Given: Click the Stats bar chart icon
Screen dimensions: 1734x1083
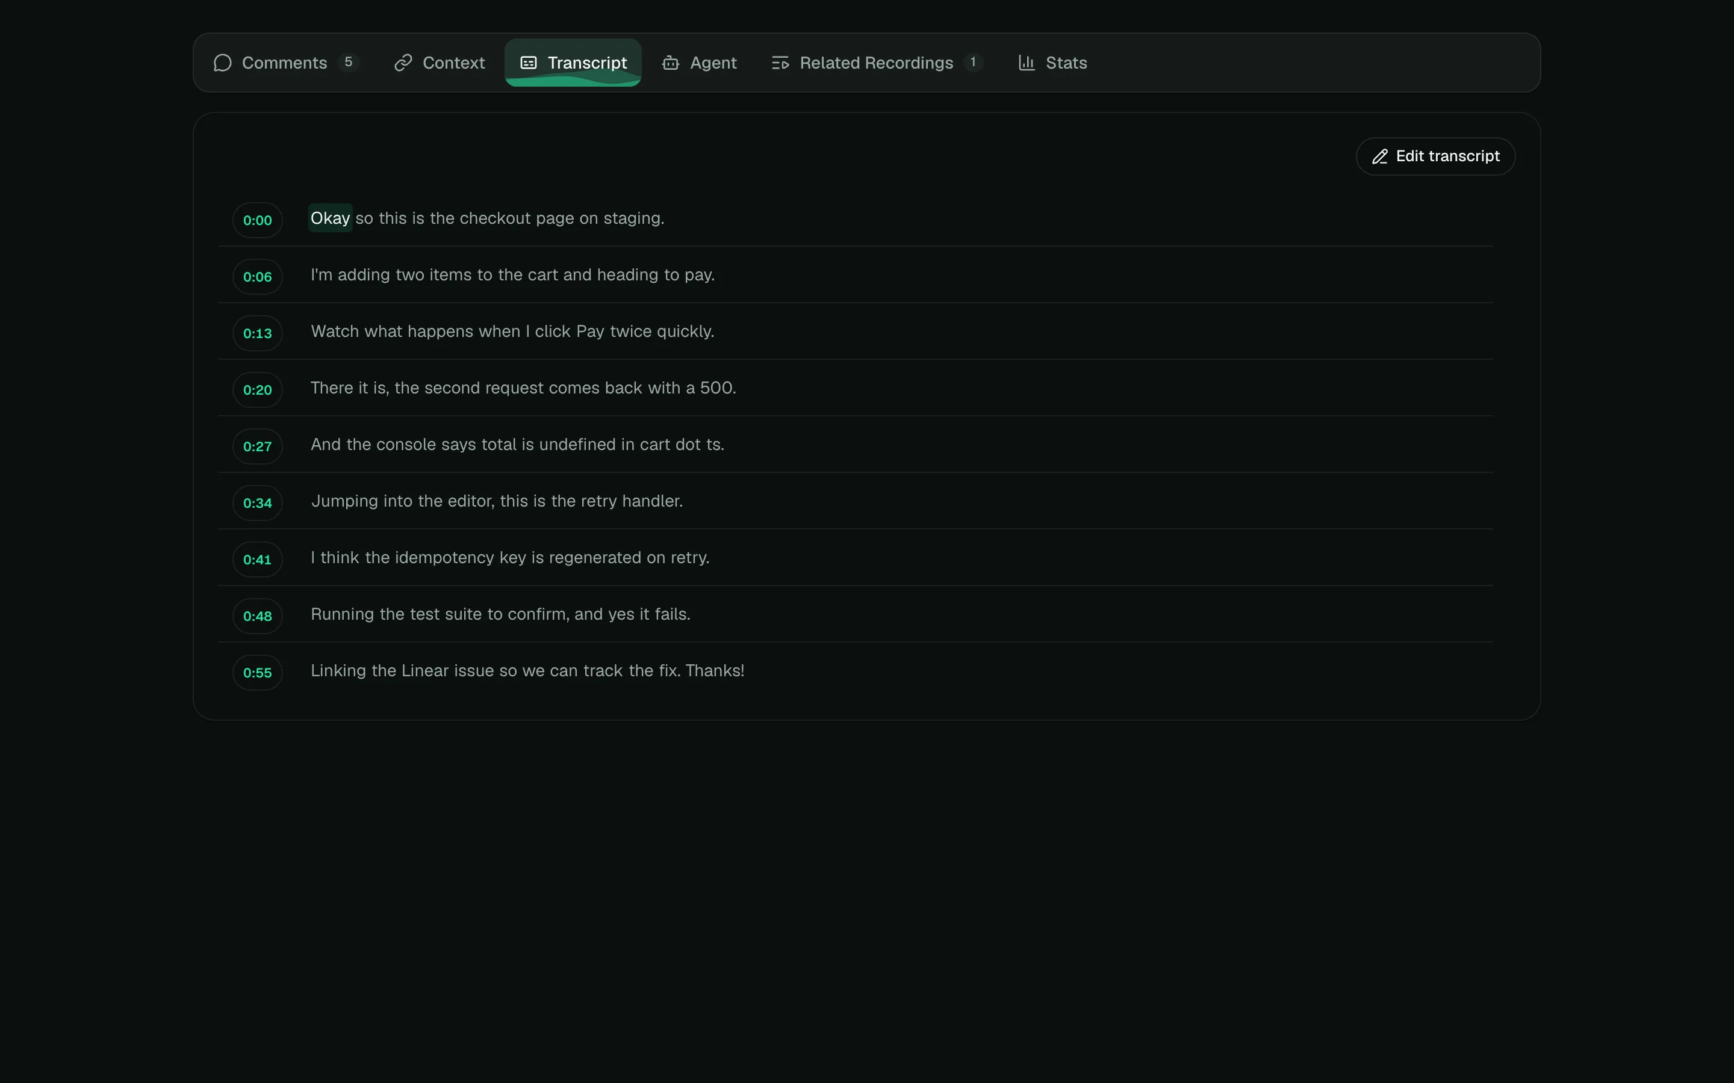Looking at the screenshot, I should tap(1027, 63).
